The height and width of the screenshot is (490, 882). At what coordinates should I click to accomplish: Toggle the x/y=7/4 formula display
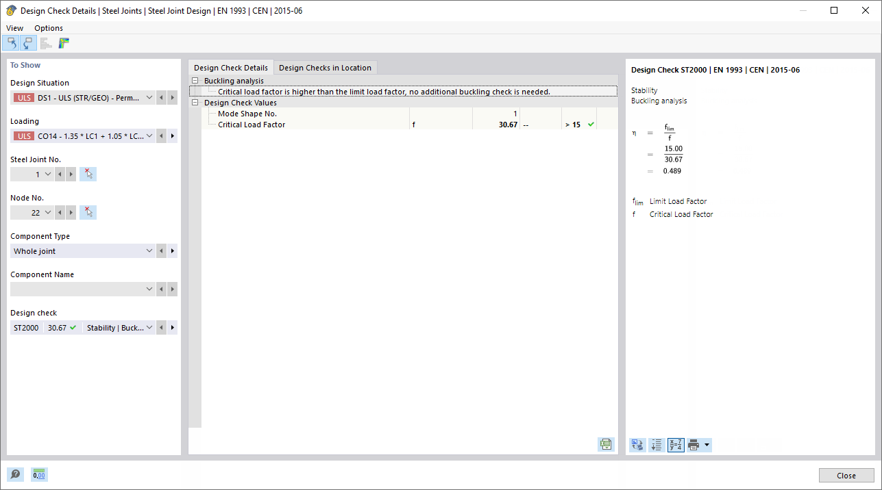point(676,444)
